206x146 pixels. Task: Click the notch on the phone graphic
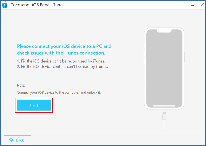(x=164, y=31)
